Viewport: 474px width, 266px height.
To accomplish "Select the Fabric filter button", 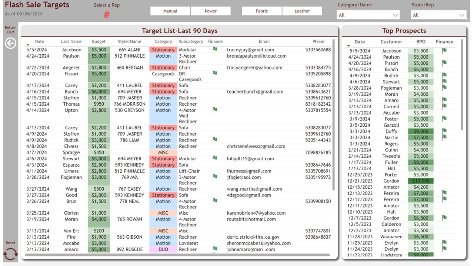I will [x=262, y=11].
